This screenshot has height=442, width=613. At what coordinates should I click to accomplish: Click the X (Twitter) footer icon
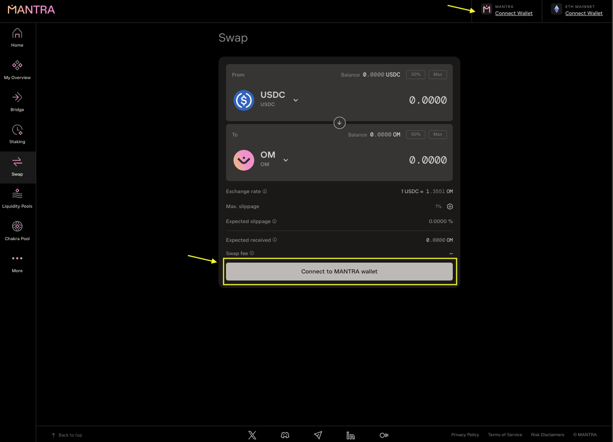(x=252, y=435)
